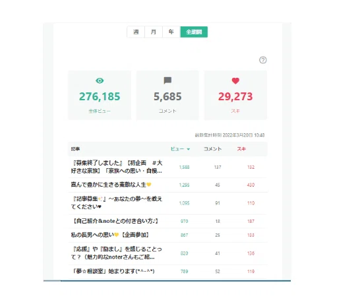Click the eye icon above total views
This screenshot has width=362, height=300.
100,80
